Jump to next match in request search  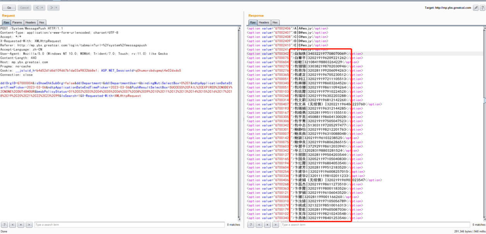(x=28, y=225)
